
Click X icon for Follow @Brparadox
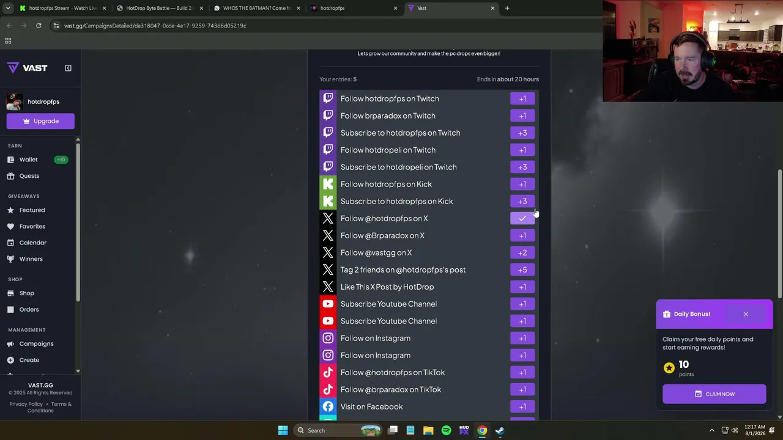328,235
